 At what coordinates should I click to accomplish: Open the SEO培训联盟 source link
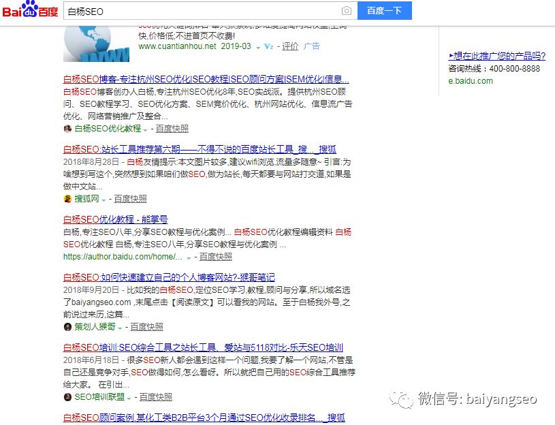point(99,397)
